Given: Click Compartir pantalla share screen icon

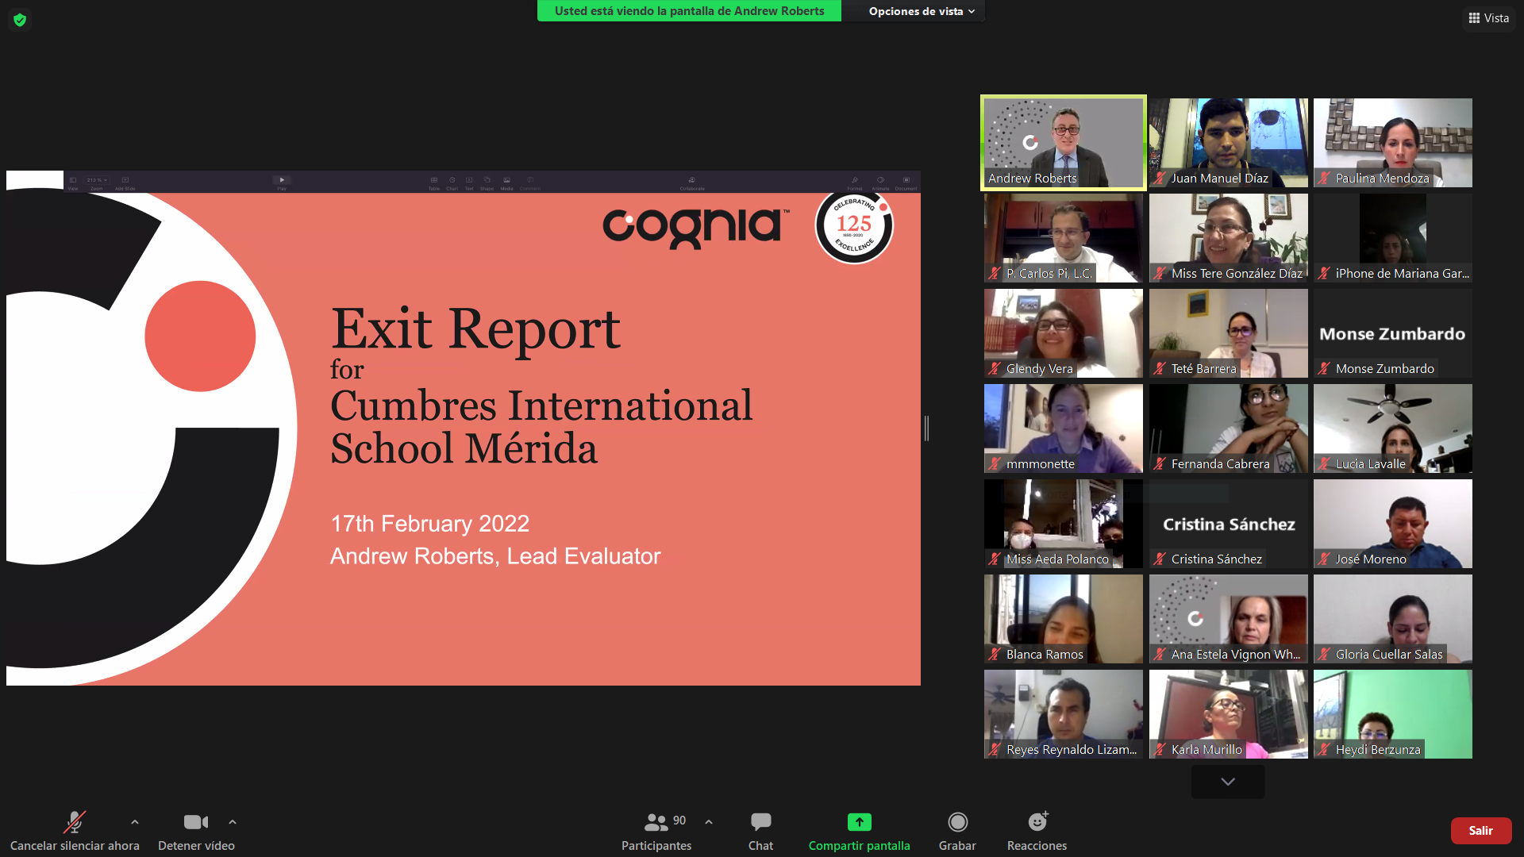Looking at the screenshot, I should (859, 821).
